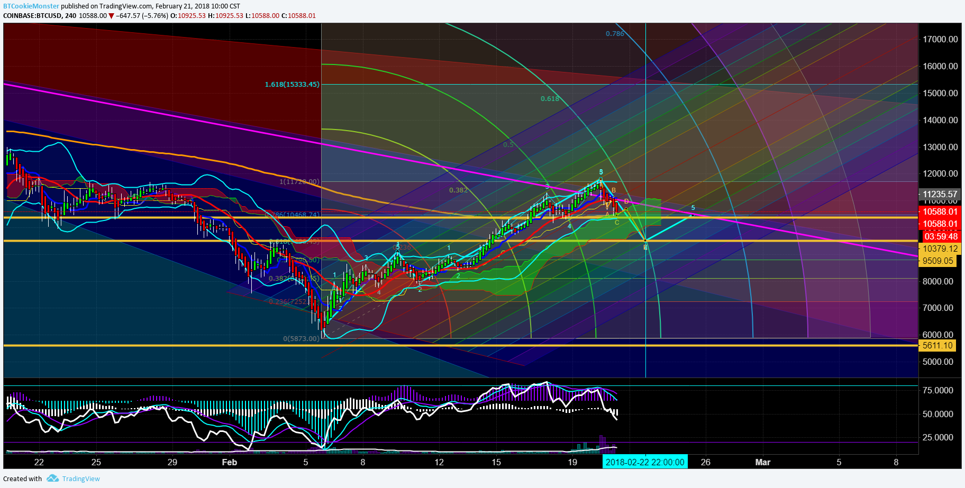The image size is (965, 488).
Task: Select the 5611.10 orange price label
Action: tap(937, 345)
